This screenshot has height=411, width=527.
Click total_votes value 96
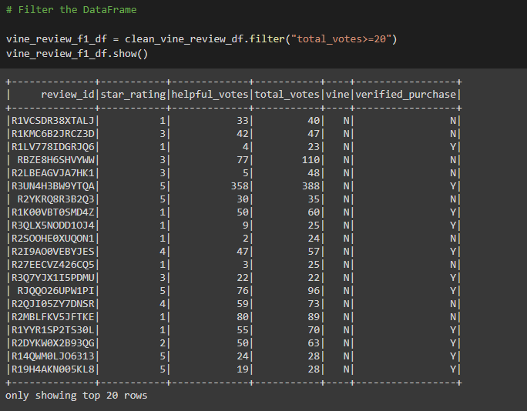[314, 291]
